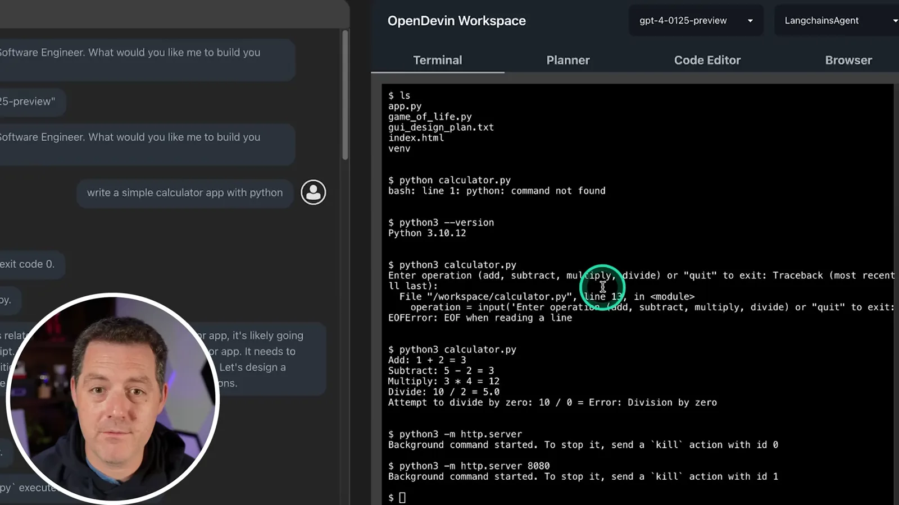899x505 pixels.
Task: Switch to the Terminal tab
Action: click(437, 60)
